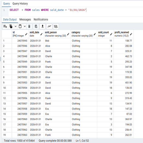Click the Bob cell in sold_person
The height and width of the screenshot is (143, 143).
(x=57, y=41)
